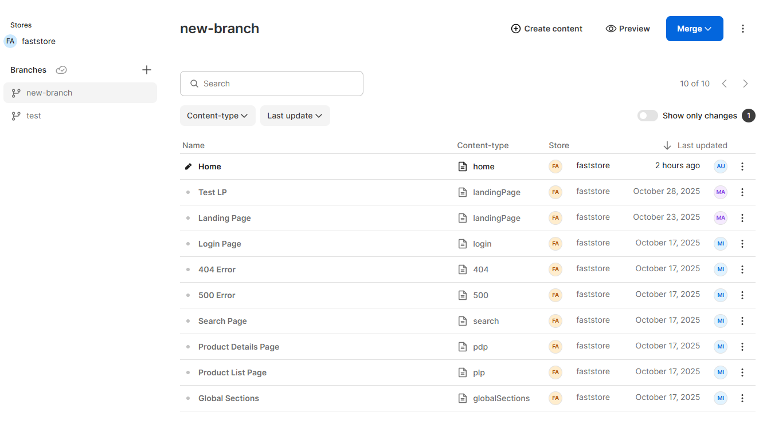Image resolution: width=763 pixels, height=440 pixels.
Task: Open the more options for 500 Error row
Action: (742, 295)
